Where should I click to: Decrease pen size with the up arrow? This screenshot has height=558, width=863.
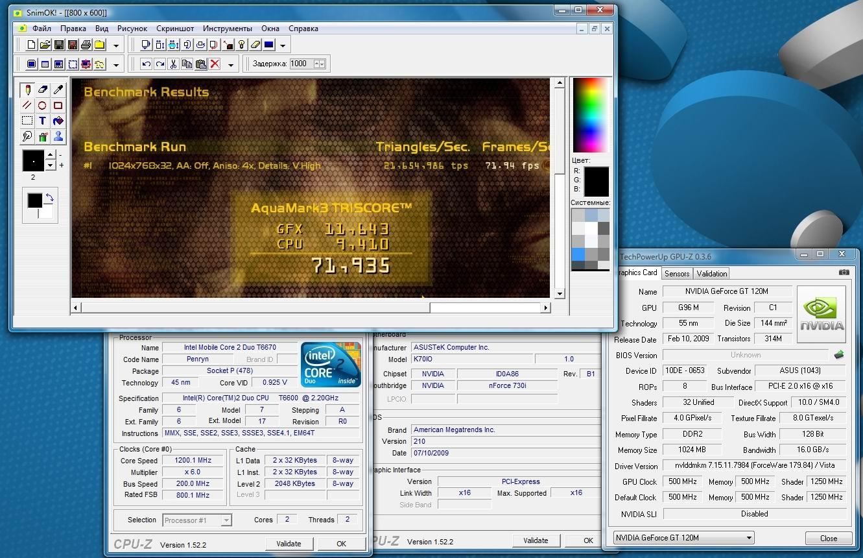point(50,155)
